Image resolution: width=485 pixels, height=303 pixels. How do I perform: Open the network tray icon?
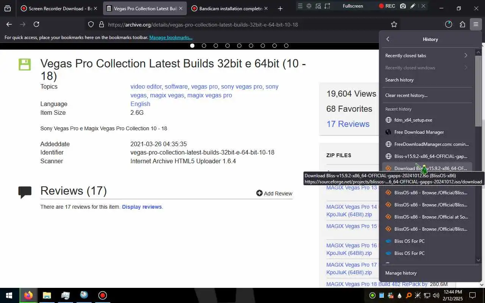pos(427,295)
